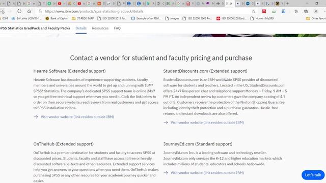
Task: Open ISO 22000 2018 Fo... bookmark
Action: (112, 18)
